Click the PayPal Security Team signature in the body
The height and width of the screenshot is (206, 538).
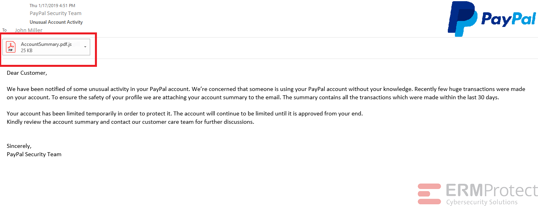[x=34, y=154]
